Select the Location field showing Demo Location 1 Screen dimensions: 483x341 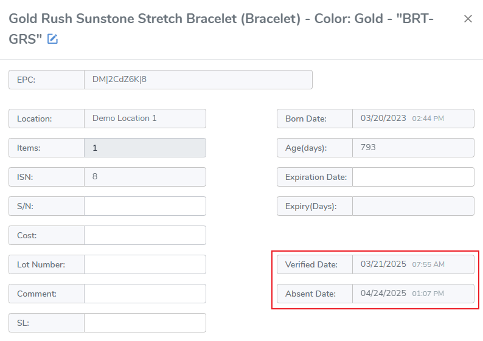point(145,119)
